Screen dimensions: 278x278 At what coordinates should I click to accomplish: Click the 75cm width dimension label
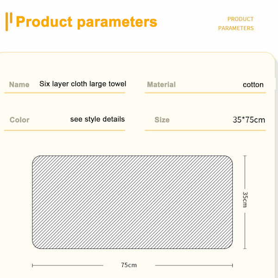(129, 265)
